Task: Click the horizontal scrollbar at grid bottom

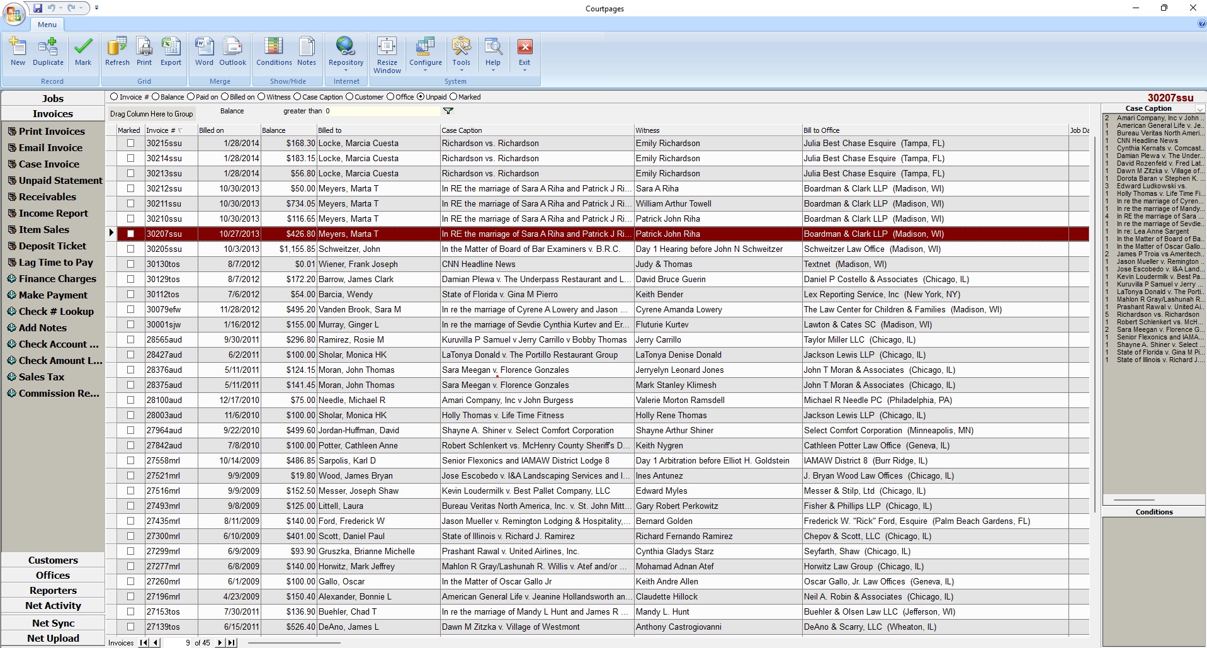Action: pyautogui.click(x=295, y=643)
